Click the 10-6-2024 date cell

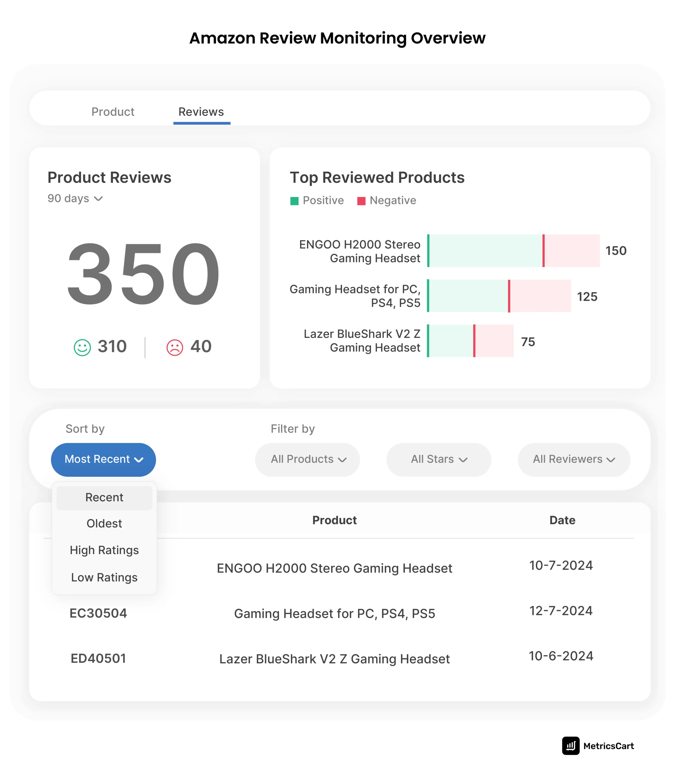(x=561, y=656)
